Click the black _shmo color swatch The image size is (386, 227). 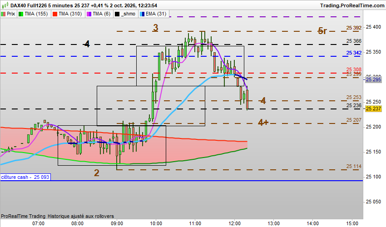pos(118,14)
